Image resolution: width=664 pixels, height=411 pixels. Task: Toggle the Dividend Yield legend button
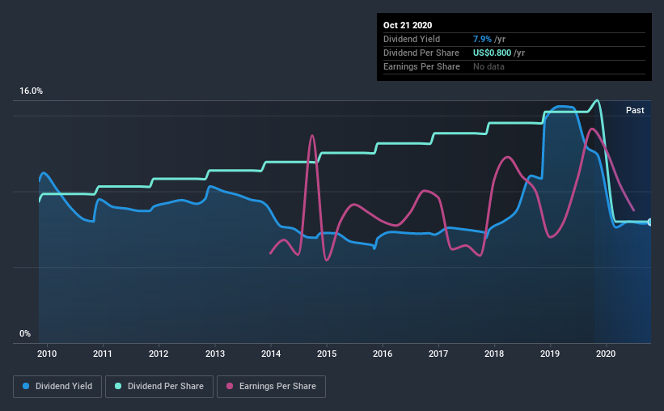coord(57,387)
